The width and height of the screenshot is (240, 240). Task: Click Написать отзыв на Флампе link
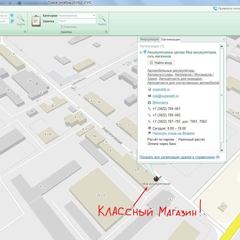(x=174, y=133)
